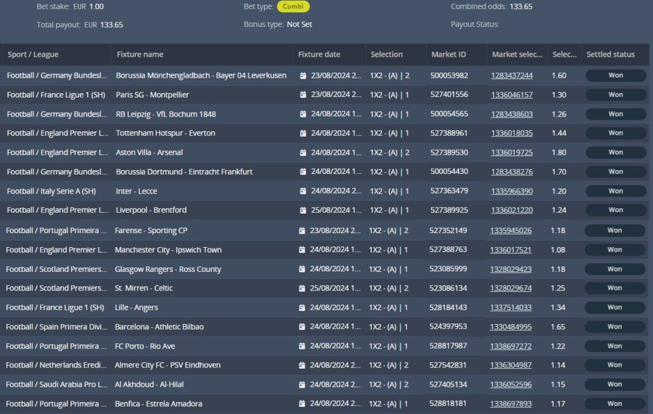Viewport: 653px width, 414px height.
Task: Click the Selection column header
Action: coord(386,55)
